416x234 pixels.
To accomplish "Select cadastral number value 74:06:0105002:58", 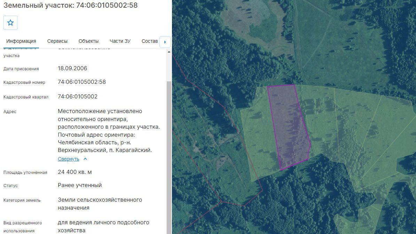I will click(x=82, y=82).
